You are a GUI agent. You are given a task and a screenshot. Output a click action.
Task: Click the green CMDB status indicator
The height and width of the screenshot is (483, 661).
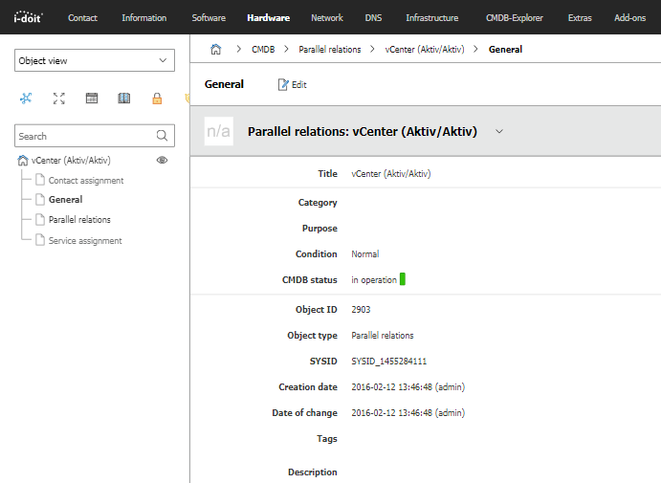point(403,279)
